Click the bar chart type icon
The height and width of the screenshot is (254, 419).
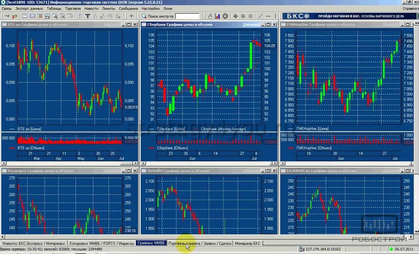point(218,16)
